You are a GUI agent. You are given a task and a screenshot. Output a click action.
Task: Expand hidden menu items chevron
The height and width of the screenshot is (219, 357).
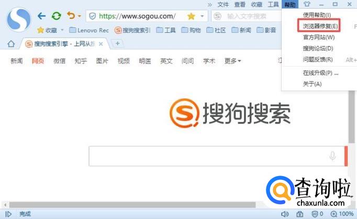coord(210,5)
